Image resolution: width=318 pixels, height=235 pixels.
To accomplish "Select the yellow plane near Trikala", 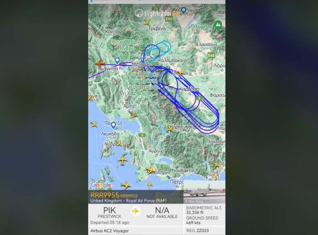I will 180,72.
